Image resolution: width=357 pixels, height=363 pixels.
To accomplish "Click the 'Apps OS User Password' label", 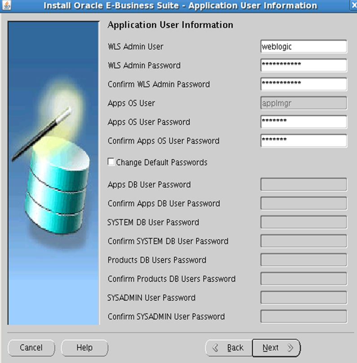I will click(x=149, y=122).
